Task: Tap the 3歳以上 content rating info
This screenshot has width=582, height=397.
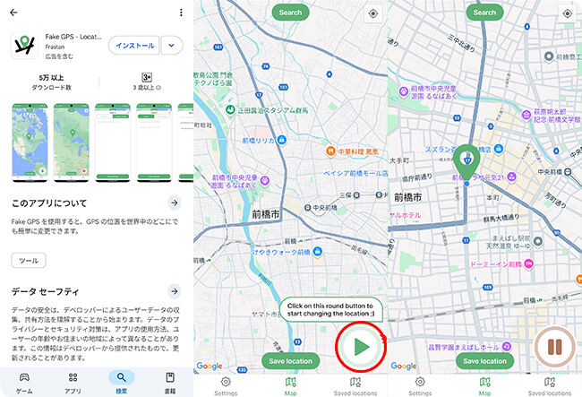Action: (147, 88)
